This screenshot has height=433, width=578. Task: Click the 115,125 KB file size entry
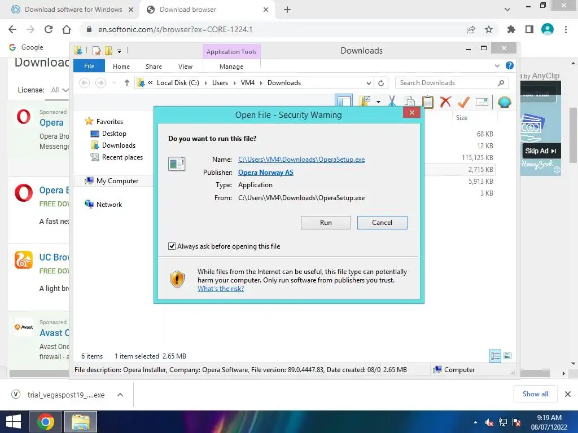(x=477, y=158)
